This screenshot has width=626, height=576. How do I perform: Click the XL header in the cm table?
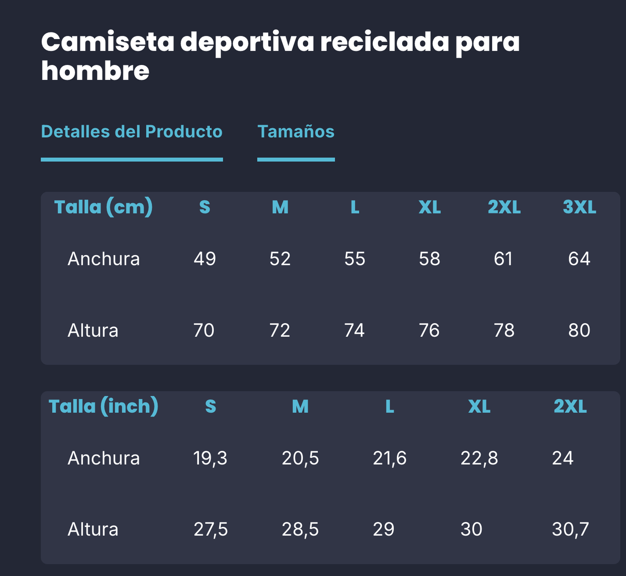click(430, 207)
